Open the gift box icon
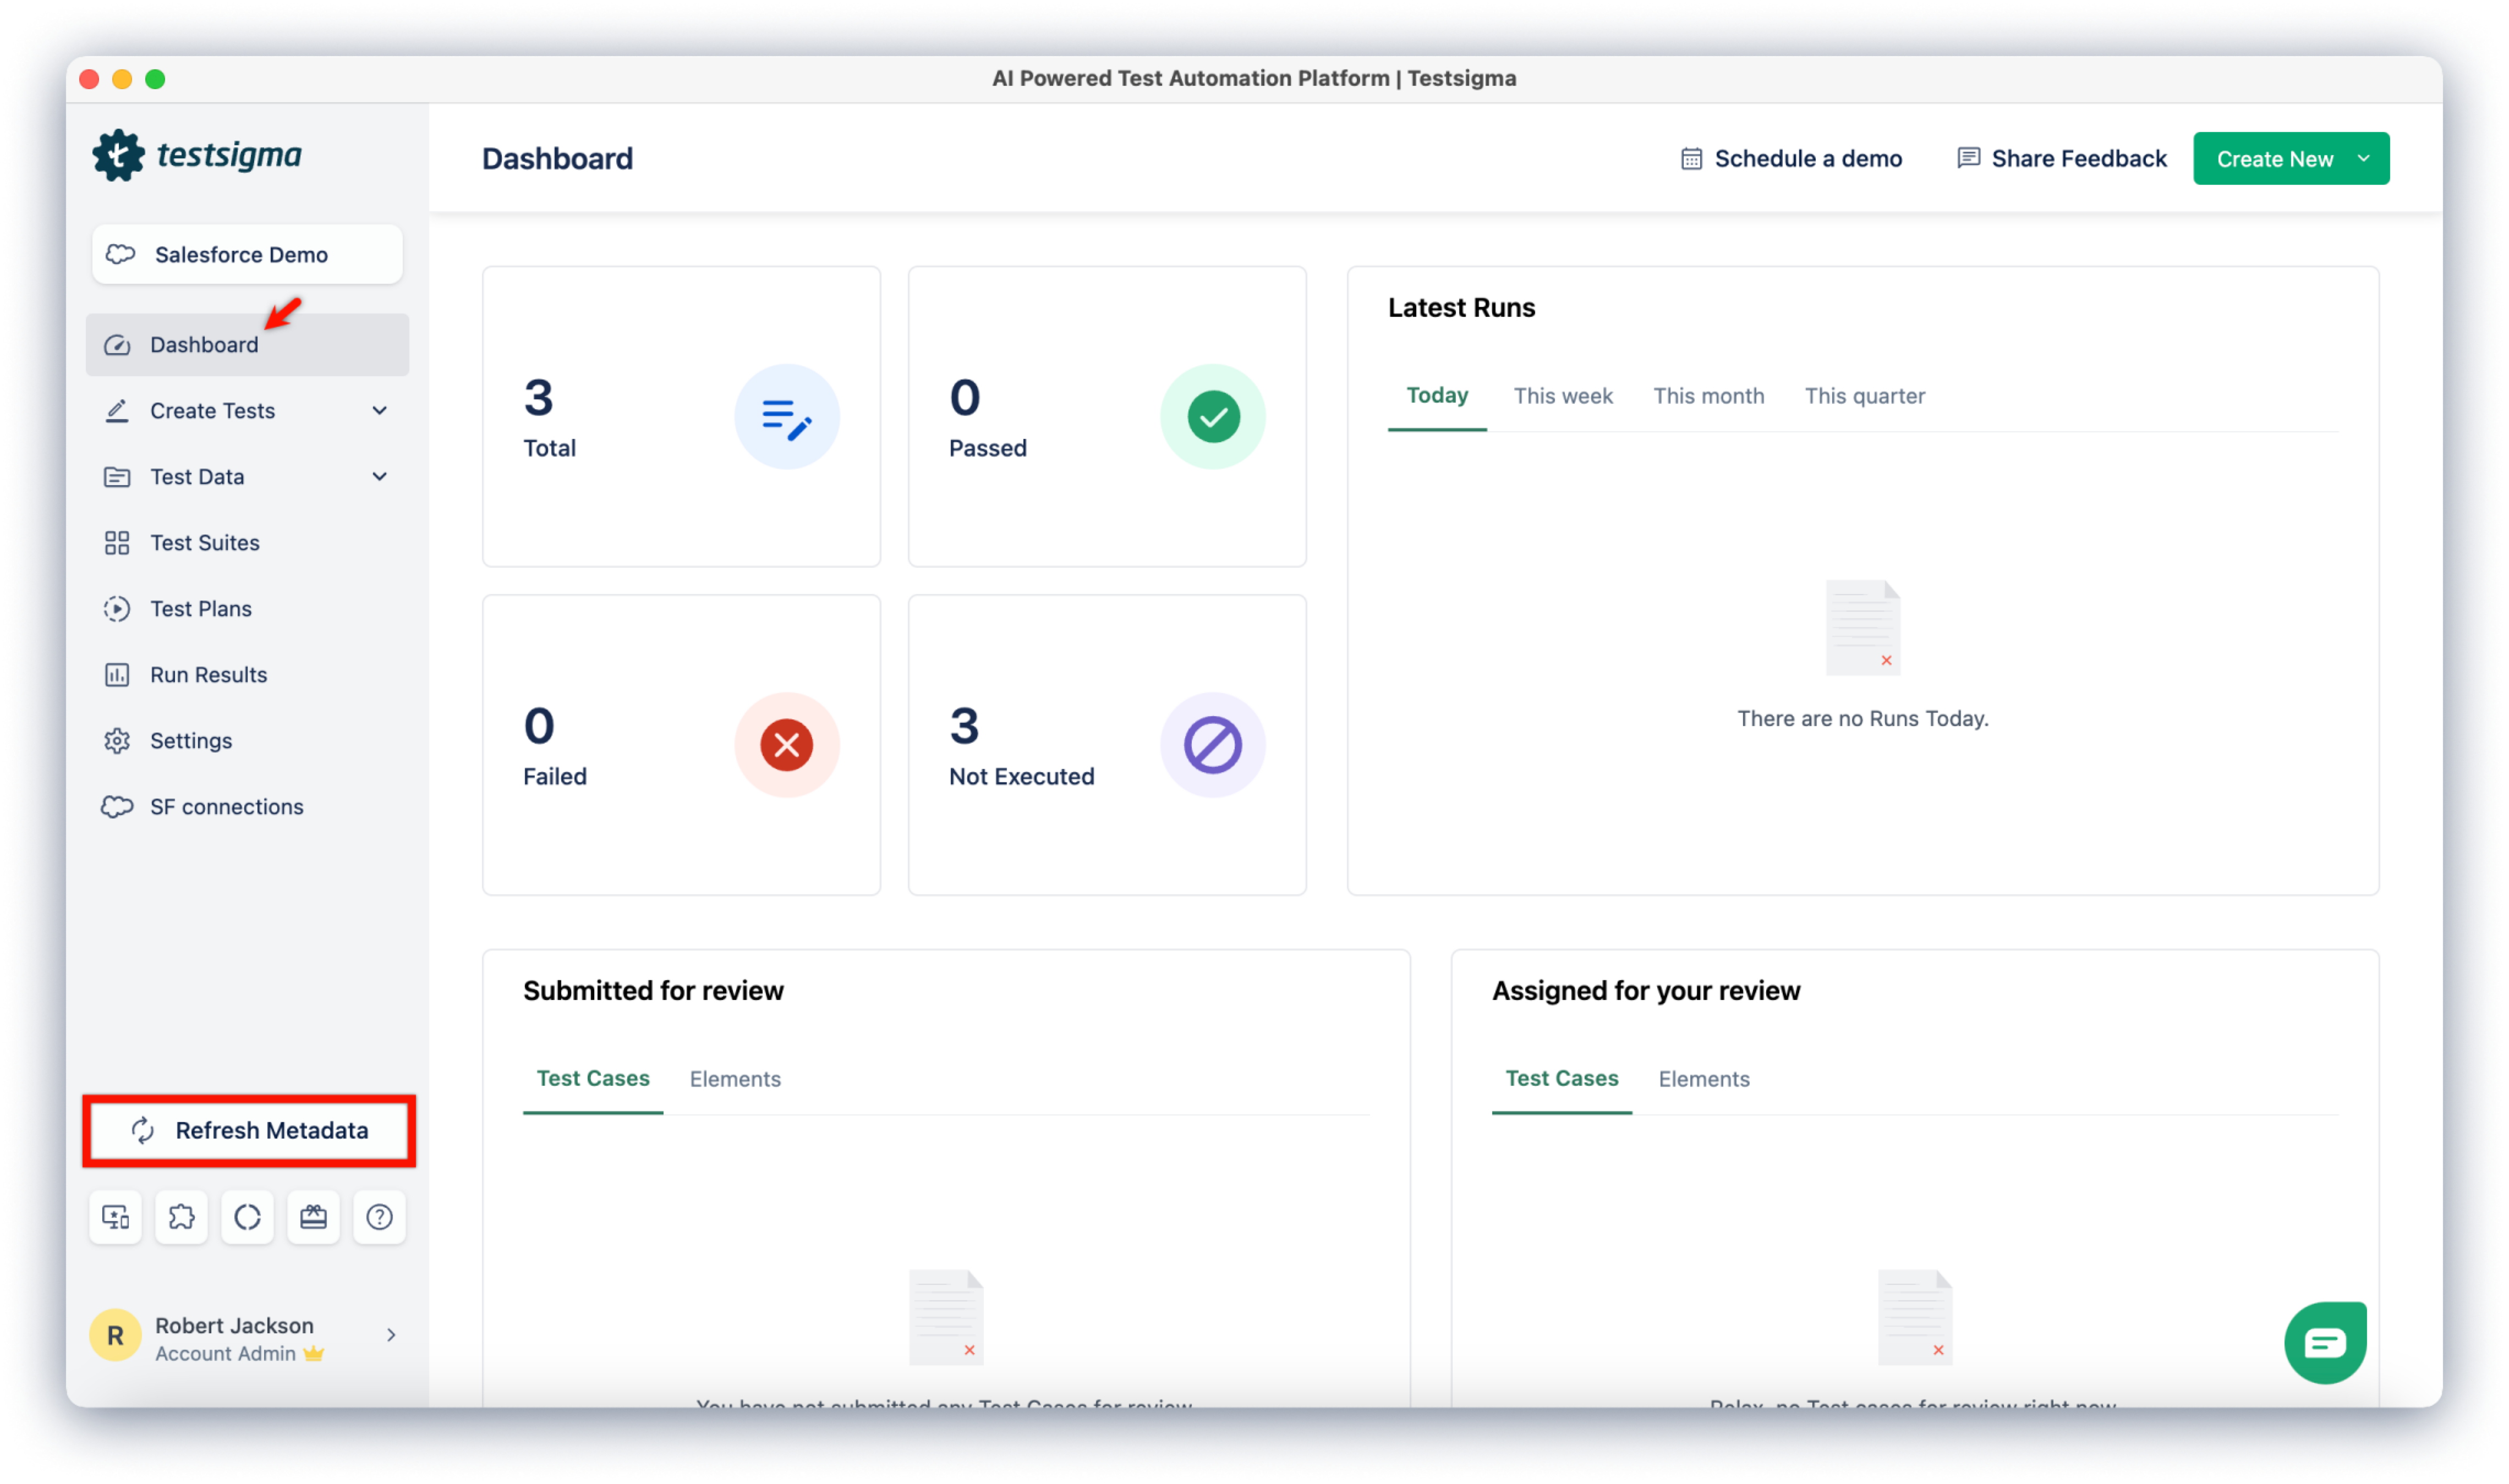The height and width of the screenshot is (1484, 2509). tap(313, 1217)
